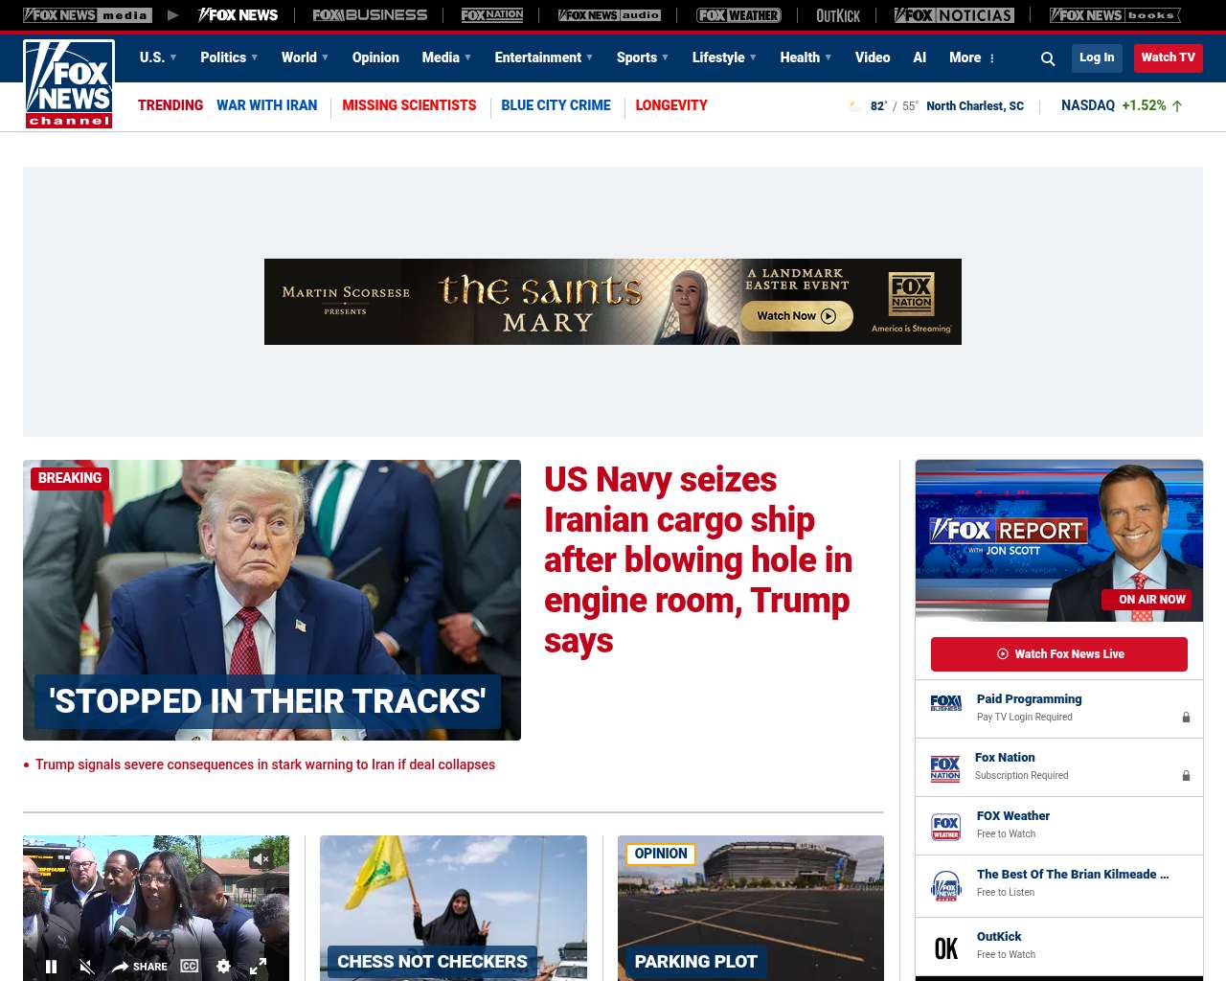Click the Fox News Channel logo
This screenshot has width=1226, height=981.
(69, 84)
